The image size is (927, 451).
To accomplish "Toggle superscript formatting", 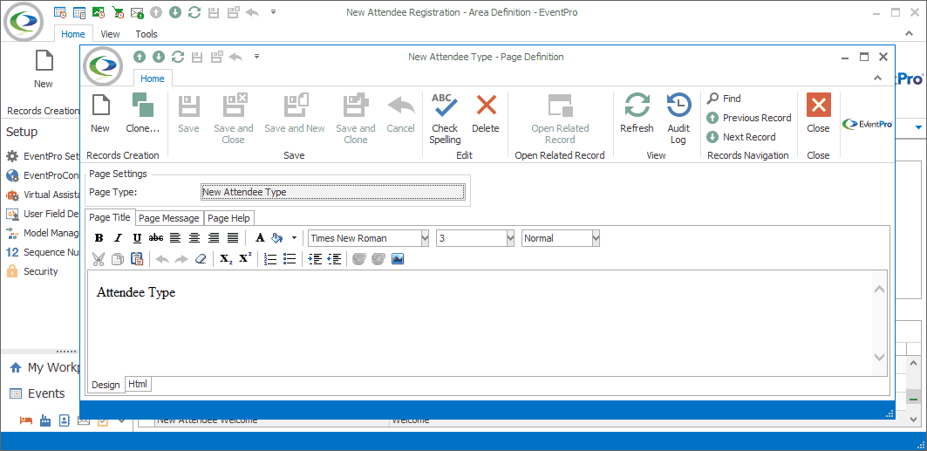I will (245, 258).
